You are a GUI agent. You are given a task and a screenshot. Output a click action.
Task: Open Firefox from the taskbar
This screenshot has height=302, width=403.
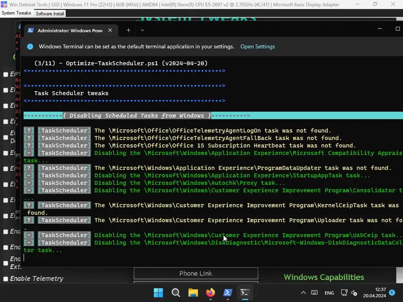point(211,293)
